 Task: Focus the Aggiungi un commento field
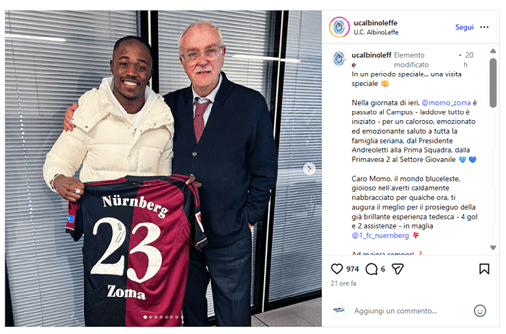395,311
